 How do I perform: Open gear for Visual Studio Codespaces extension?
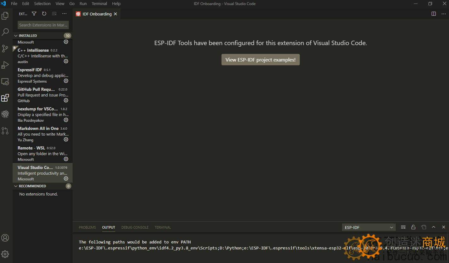click(x=66, y=178)
